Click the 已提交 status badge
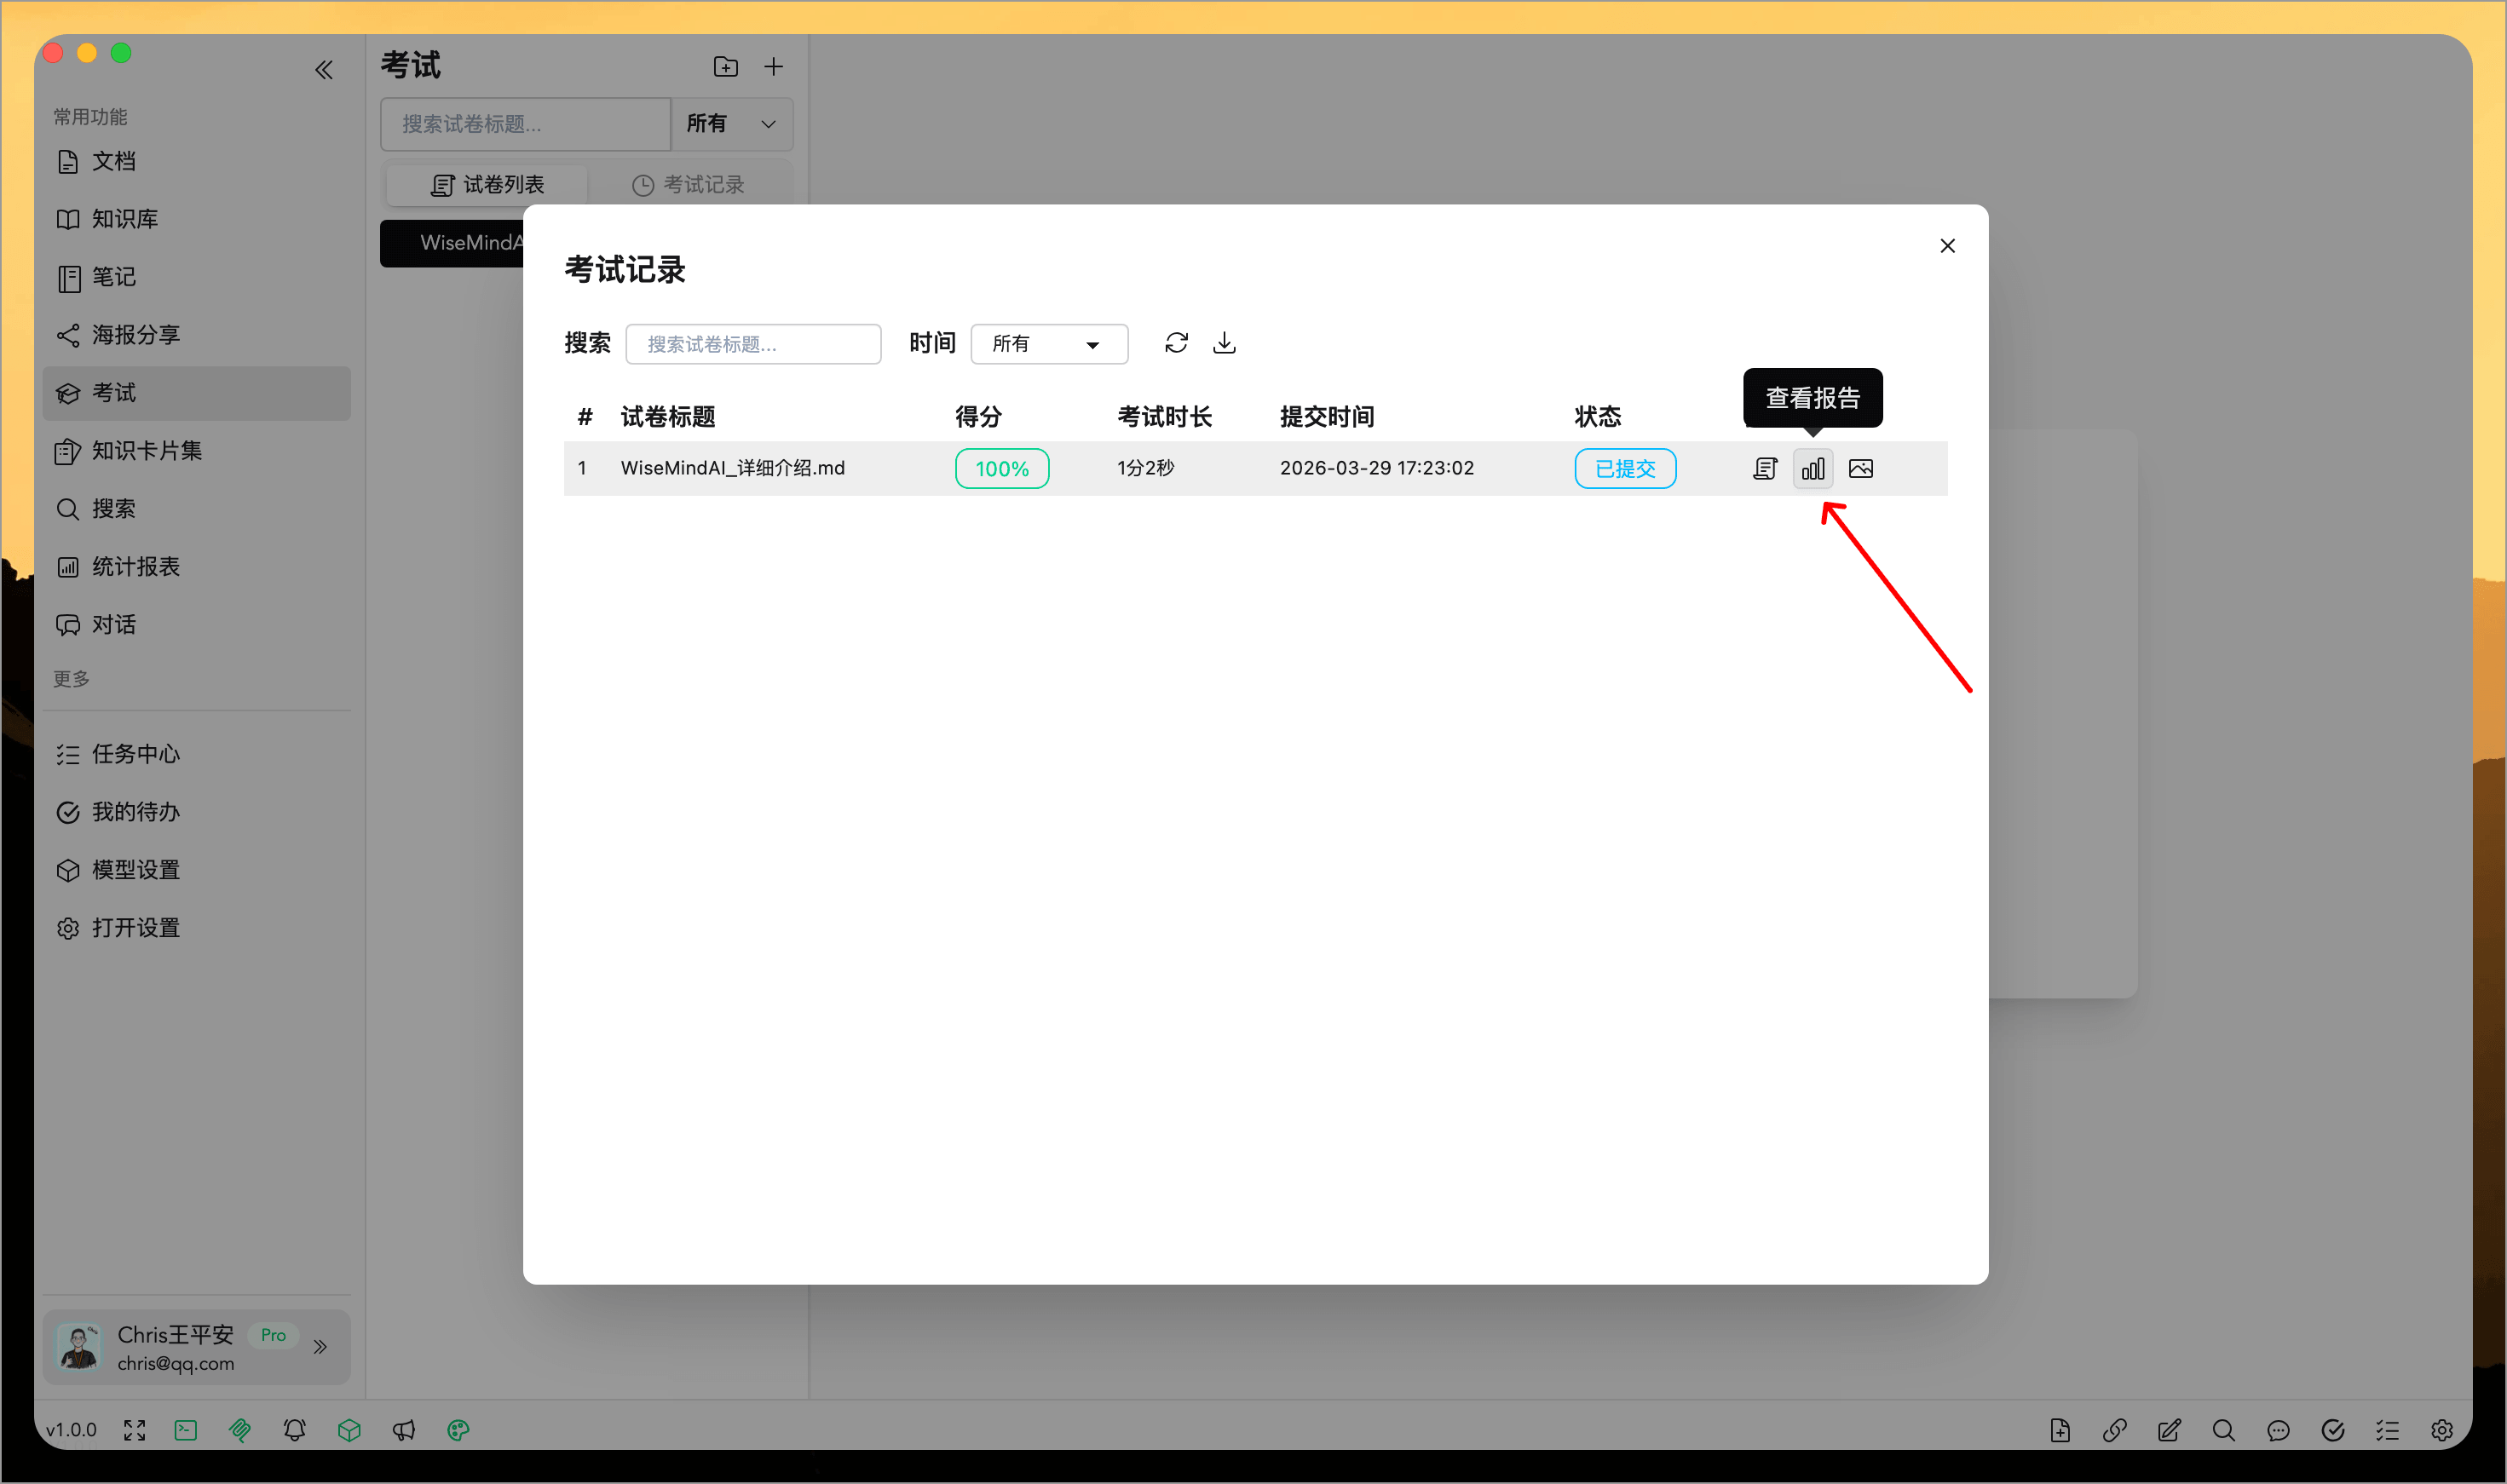 1624,468
